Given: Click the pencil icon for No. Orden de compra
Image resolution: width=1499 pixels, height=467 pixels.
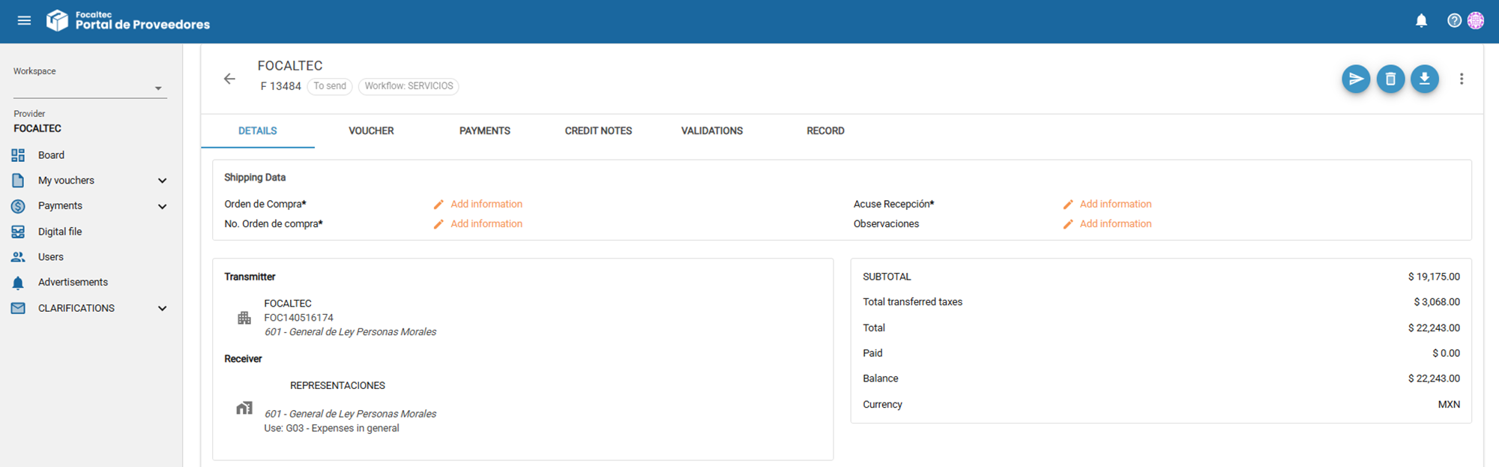Looking at the screenshot, I should [x=438, y=224].
